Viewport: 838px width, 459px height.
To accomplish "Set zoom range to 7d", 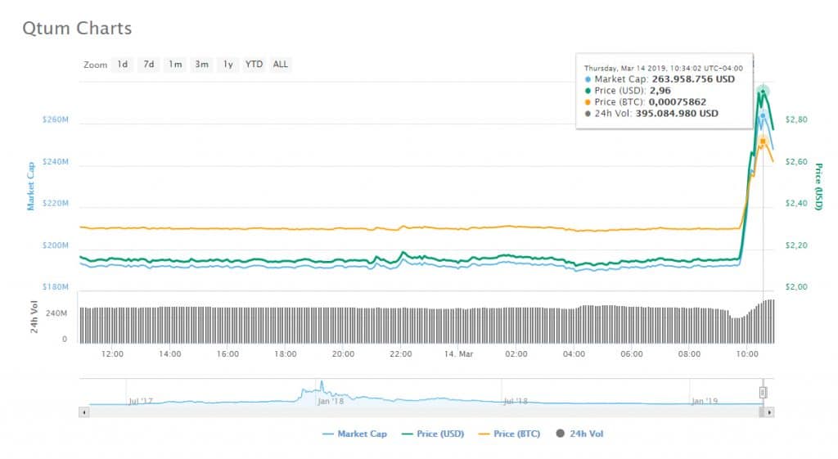I will pyautogui.click(x=149, y=64).
